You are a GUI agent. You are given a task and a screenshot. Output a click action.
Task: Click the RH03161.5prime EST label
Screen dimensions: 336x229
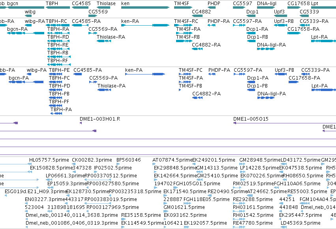pos(253,207)
